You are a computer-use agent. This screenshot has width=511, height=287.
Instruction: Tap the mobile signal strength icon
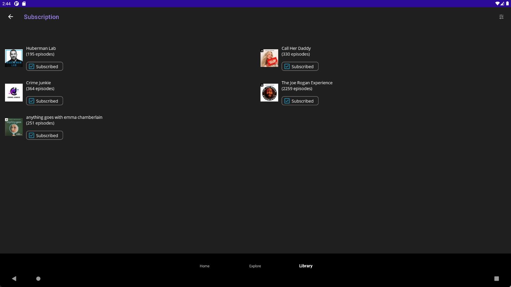[x=502, y=4]
